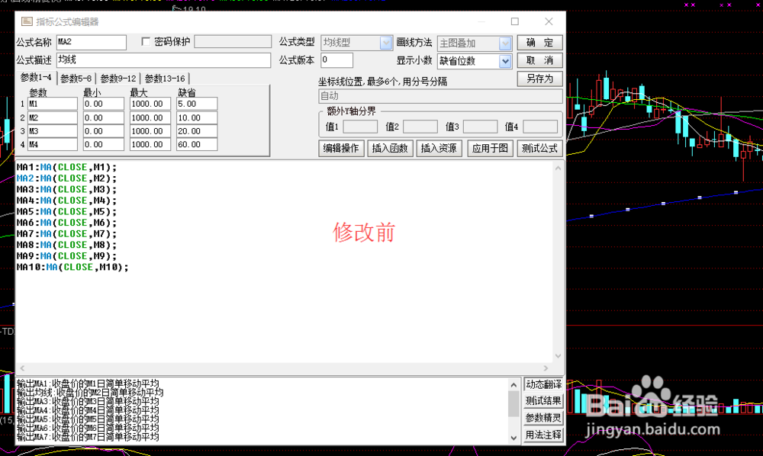Open the 参数精灵 parameter wizard
763x456 pixels.
pos(543,418)
